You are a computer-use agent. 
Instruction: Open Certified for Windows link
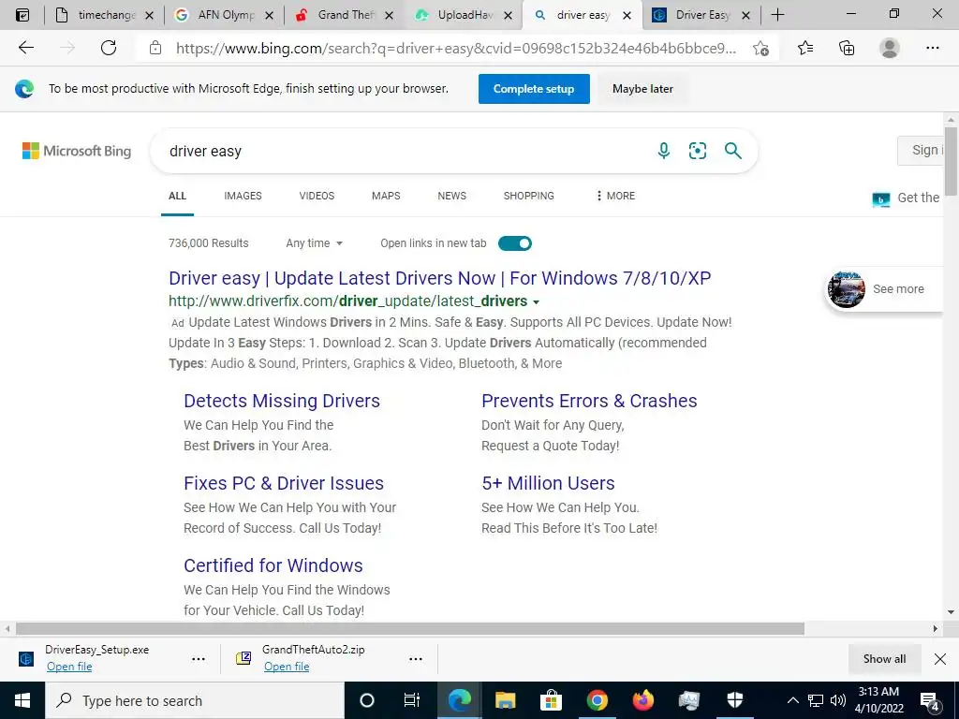pyautogui.click(x=273, y=565)
